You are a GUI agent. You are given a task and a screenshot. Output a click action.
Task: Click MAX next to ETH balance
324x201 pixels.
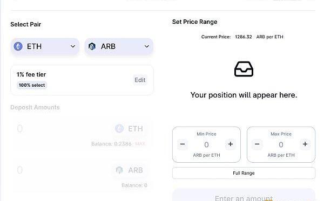140,144
